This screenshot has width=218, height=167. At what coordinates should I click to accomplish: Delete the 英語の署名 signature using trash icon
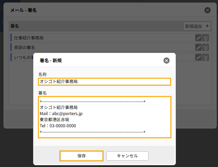(x=206, y=47)
